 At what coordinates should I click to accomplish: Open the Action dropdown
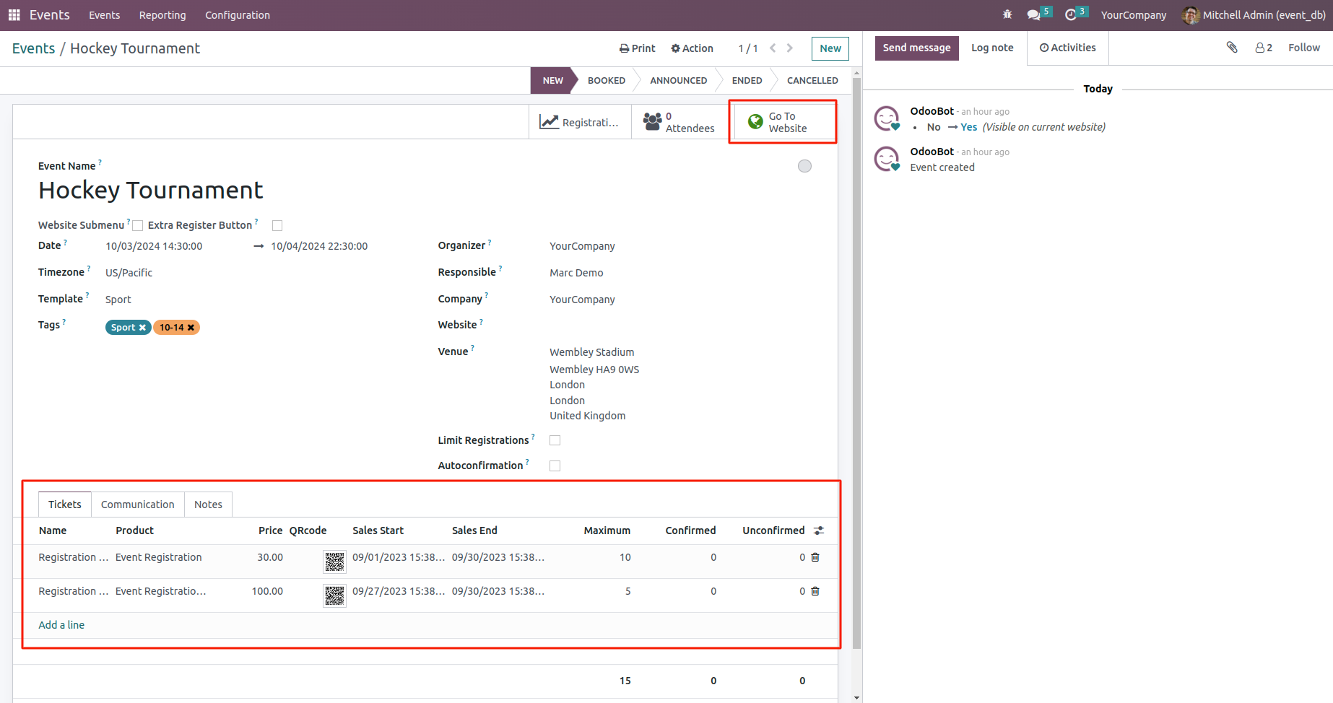(x=692, y=48)
